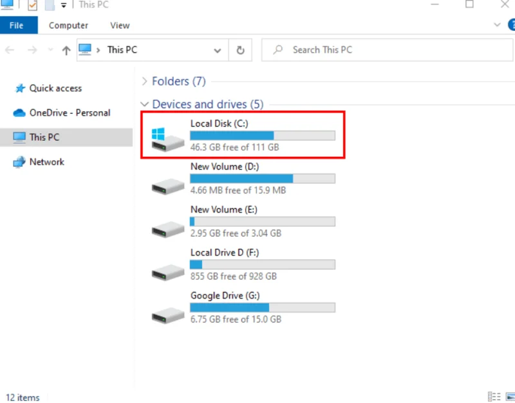Click the Local Drive D (F:) label
Image resolution: width=515 pixels, height=403 pixels.
point(225,253)
